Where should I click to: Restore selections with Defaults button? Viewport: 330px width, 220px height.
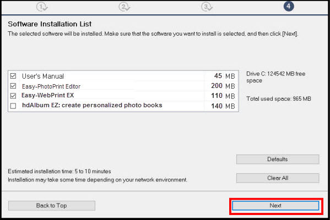point(278,159)
